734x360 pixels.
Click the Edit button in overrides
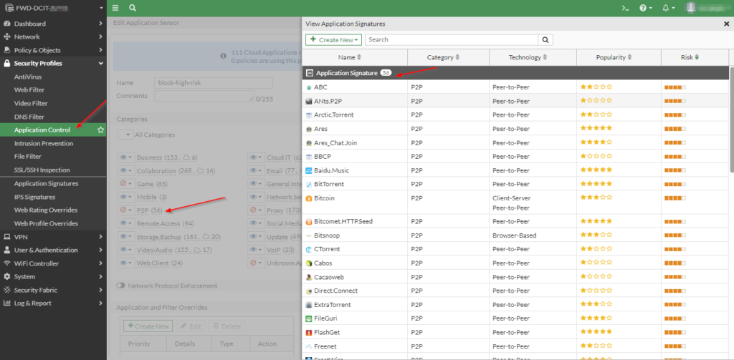pos(191,326)
